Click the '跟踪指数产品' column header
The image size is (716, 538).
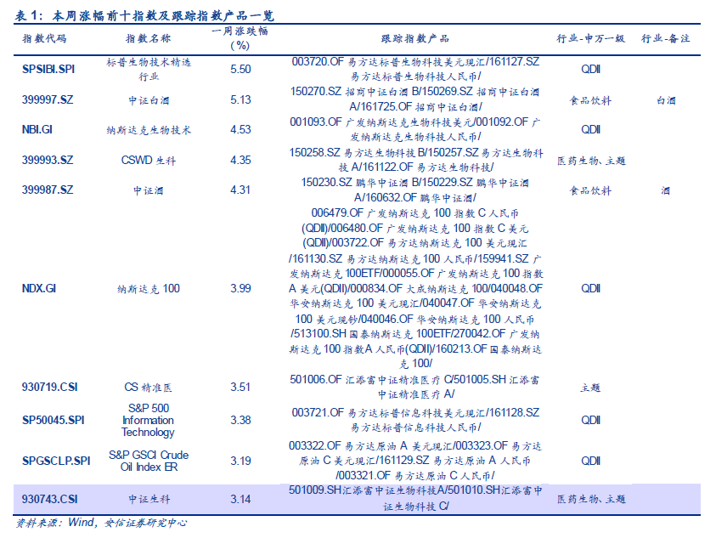(415, 38)
